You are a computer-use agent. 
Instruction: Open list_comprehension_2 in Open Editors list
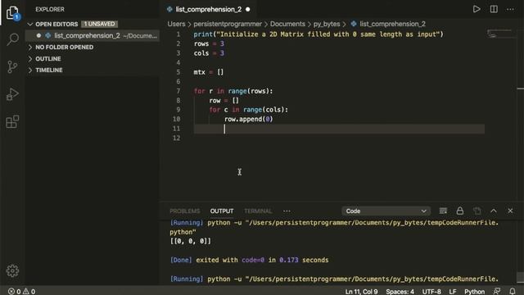pyautogui.click(x=93, y=35)
